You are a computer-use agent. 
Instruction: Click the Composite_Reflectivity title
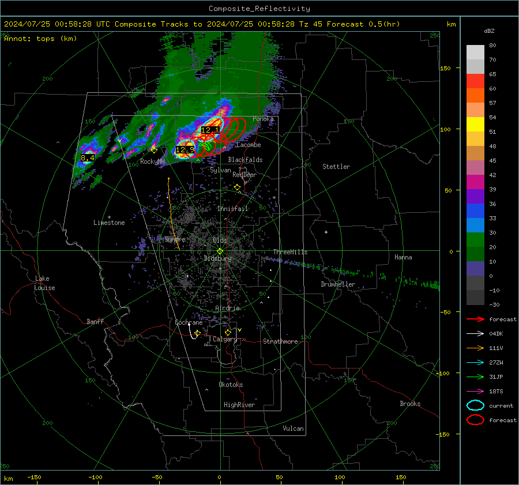(x=259, y=9)
